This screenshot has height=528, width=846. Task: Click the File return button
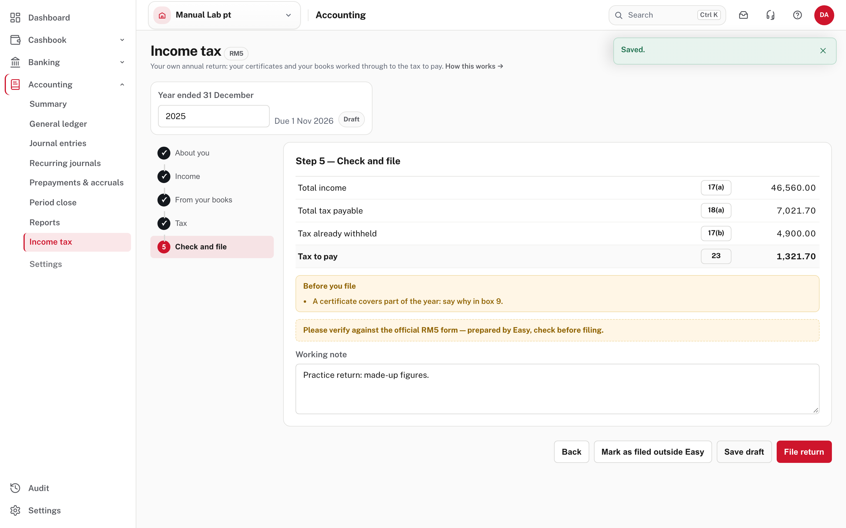804,451
